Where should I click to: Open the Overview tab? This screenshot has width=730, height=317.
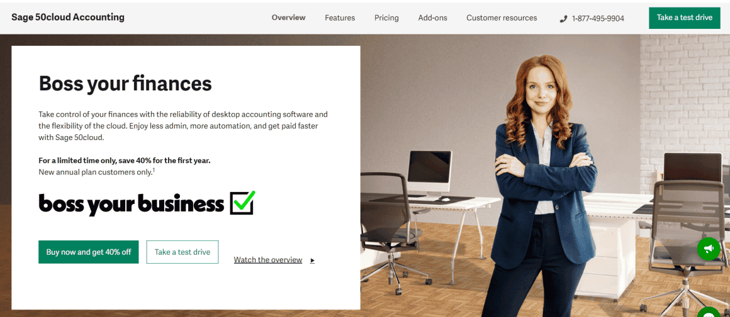[x=289, y=18]
